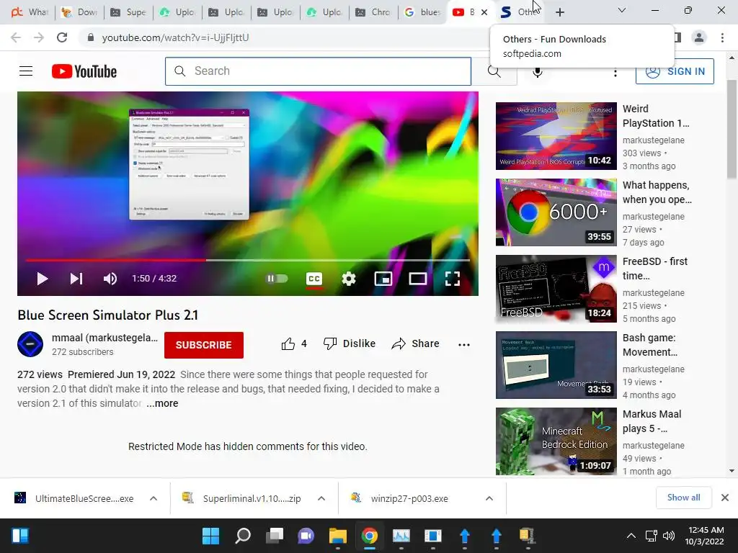Screen dimensions: 738x553
Task: Open File Explorer from taskbar
Action: [x=338, y=536]
